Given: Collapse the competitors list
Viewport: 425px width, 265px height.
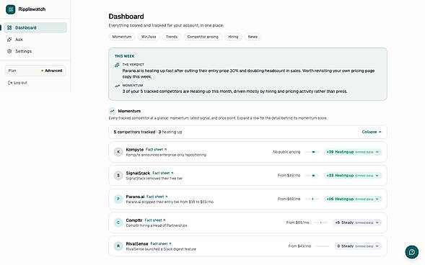Looking at the screenshot, I should coord(372,132).
